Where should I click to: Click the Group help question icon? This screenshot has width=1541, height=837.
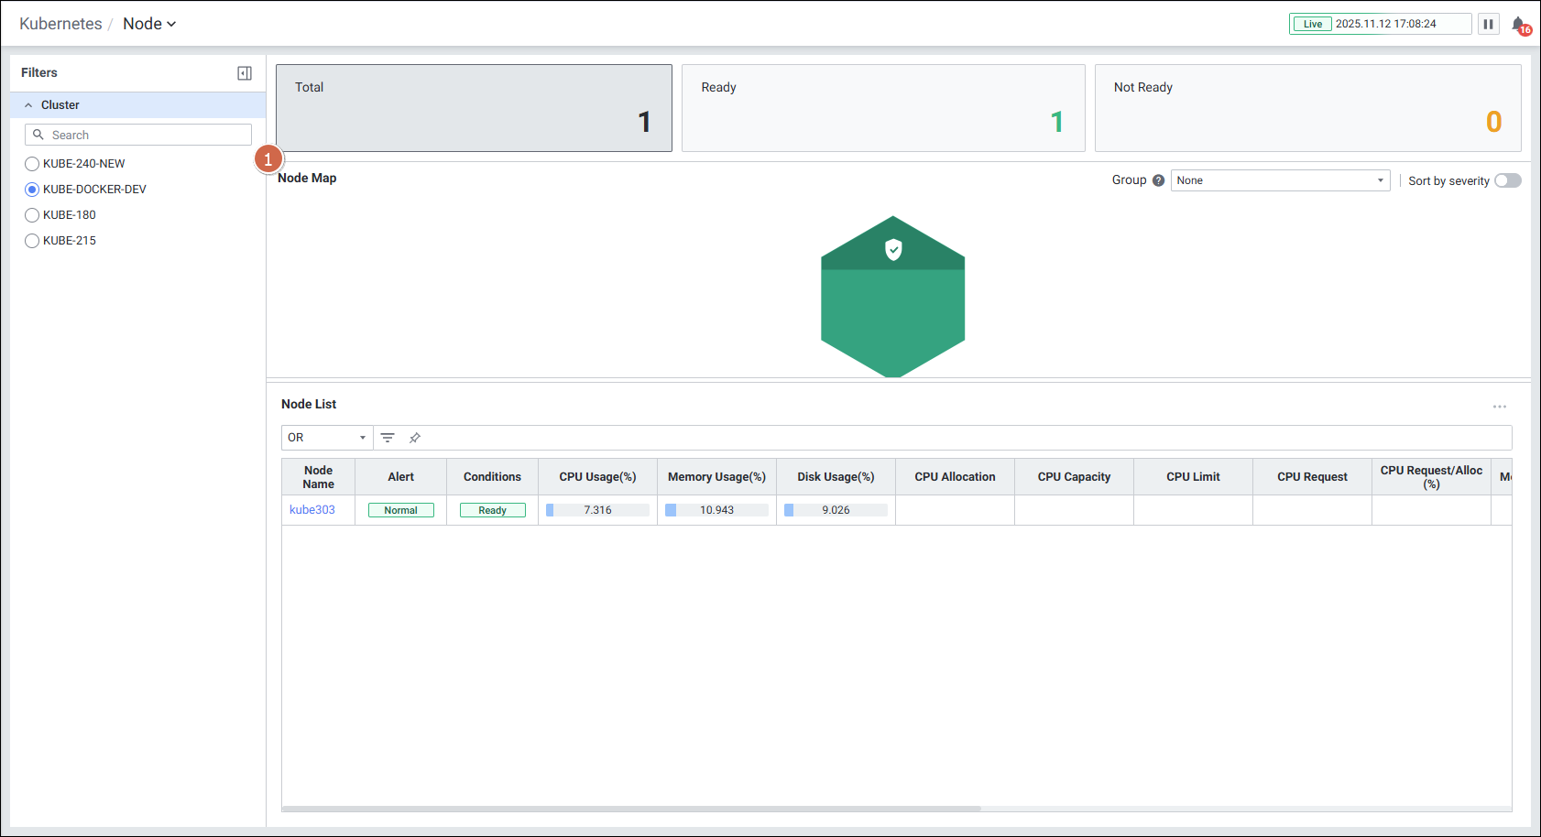(x=1158, y=180)
